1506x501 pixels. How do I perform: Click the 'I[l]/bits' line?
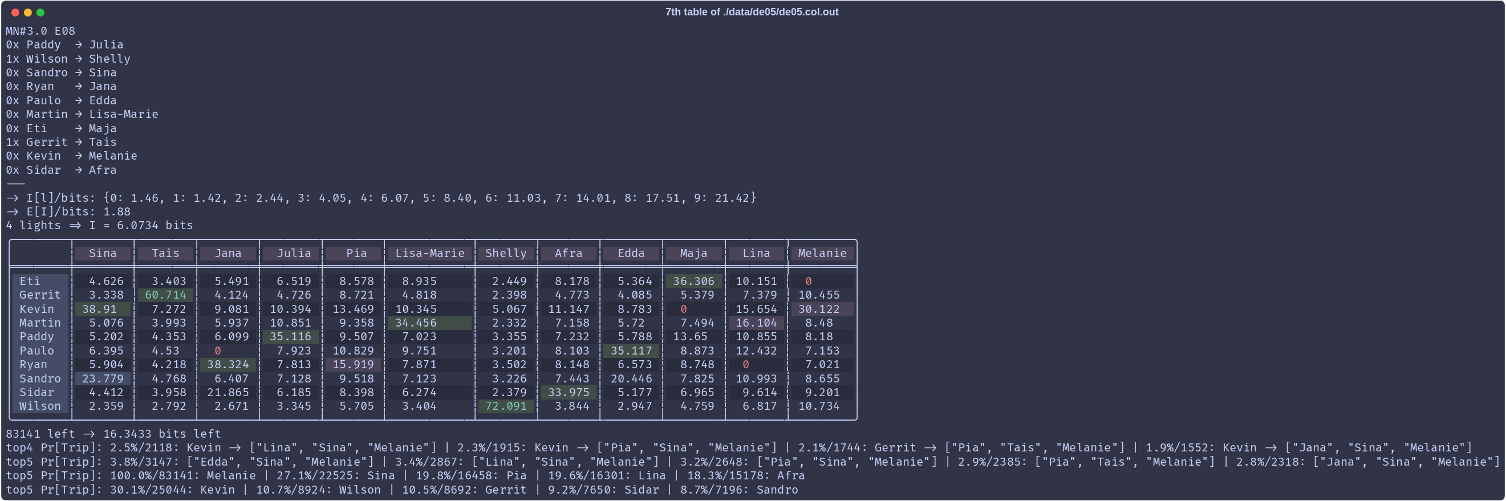(x=381, y=198)
